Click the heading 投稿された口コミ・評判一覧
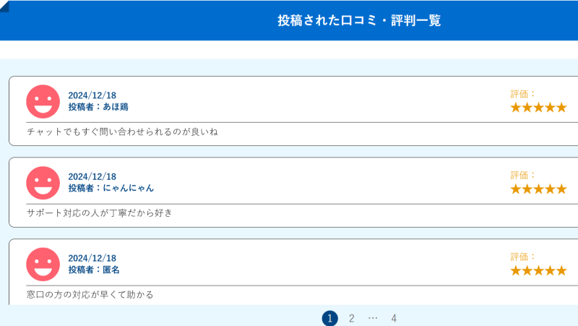Screen dimensions: 578x326 click(x=359, y=20)
